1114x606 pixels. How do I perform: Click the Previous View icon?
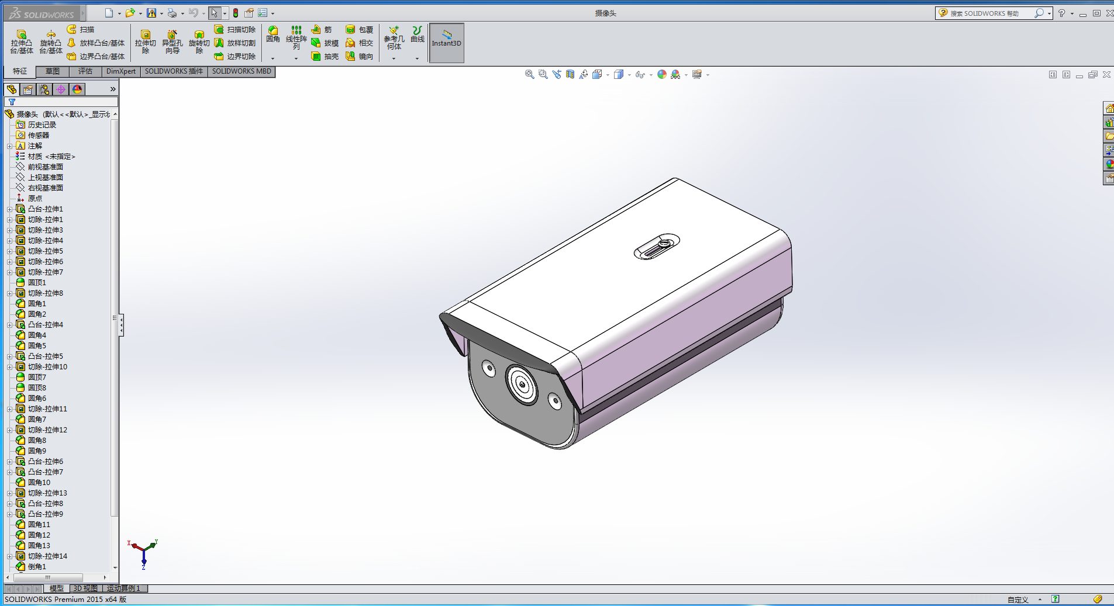[x=556, y=74]
